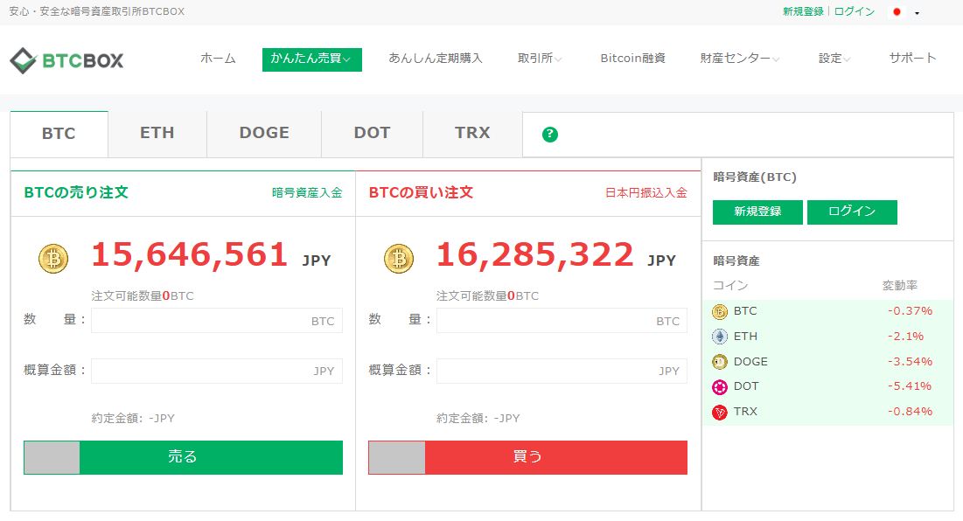Click the -5.41% change value
Image resolution: width=963 pixels, height=521 pixels.
[909, 386]
